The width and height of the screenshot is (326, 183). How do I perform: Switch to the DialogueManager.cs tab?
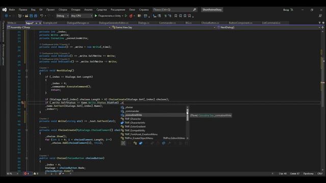point(78,23)
